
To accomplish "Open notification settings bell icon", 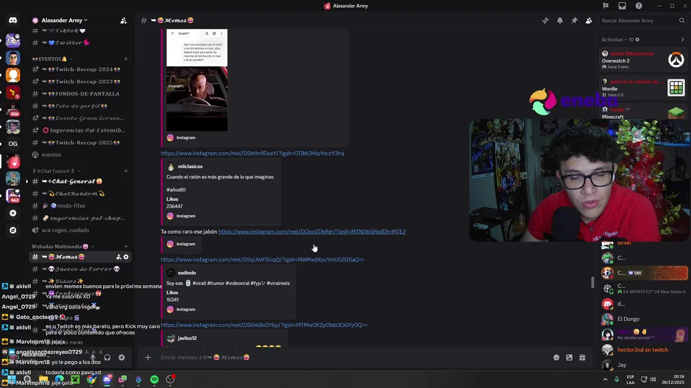I will pos(560,20).
